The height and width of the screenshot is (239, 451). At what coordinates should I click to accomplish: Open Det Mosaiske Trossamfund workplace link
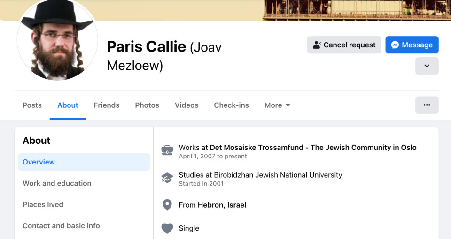pyautogui.click(x=313, y=147)
